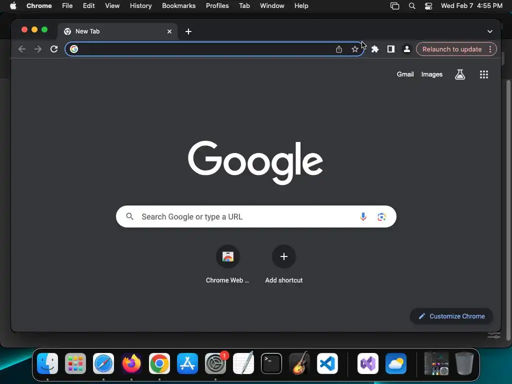Screen dimensions: 512x384
Task: Click the Google logo
Action: 255,162
